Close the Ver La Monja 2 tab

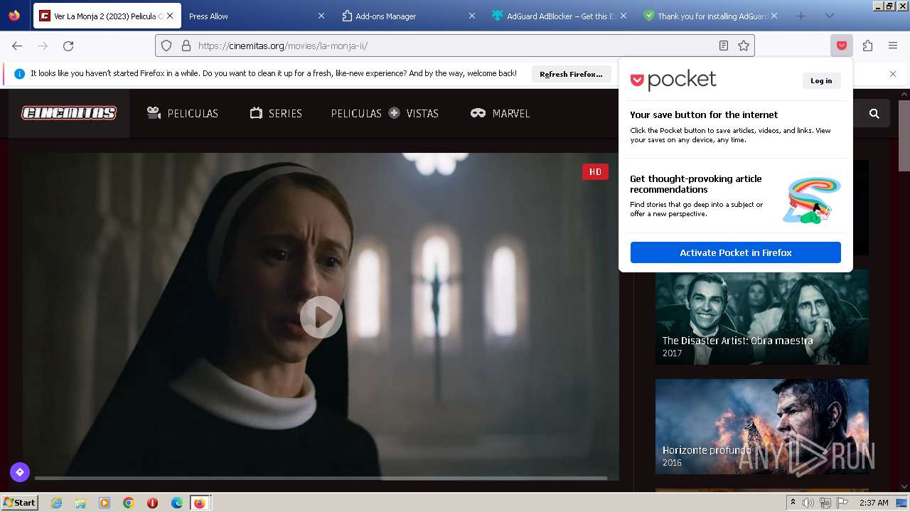[170, 16]
